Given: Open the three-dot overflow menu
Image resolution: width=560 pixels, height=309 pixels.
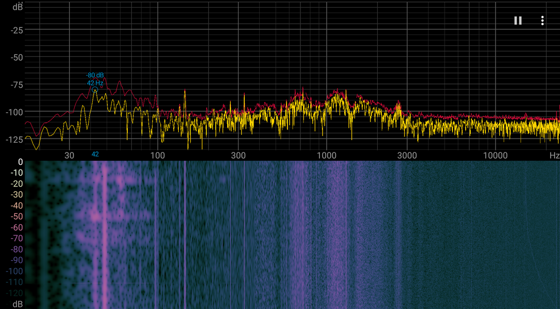Looking at the screenshot, I should (x=542, y=21).
